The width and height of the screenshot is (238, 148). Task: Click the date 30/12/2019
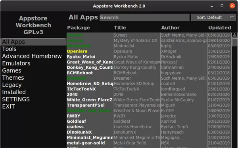219,122
